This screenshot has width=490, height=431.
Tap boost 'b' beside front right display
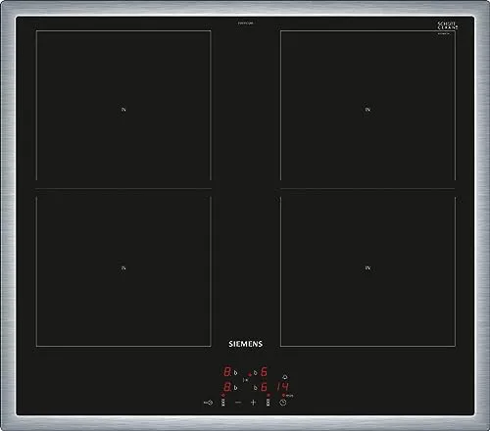tap(256, 388)
